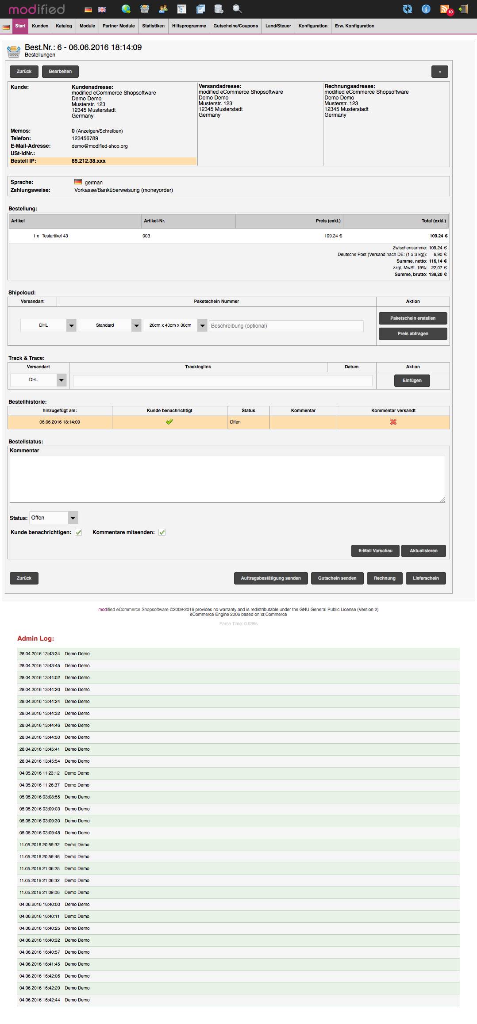Open orders via the shopping basket icon
477x1024 pixels.
(145, 9)
